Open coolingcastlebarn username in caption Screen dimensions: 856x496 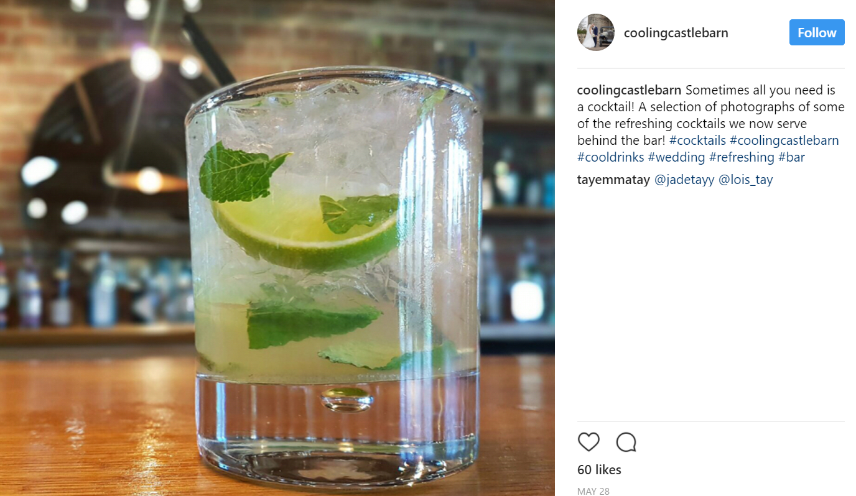(x=630, y=90)
